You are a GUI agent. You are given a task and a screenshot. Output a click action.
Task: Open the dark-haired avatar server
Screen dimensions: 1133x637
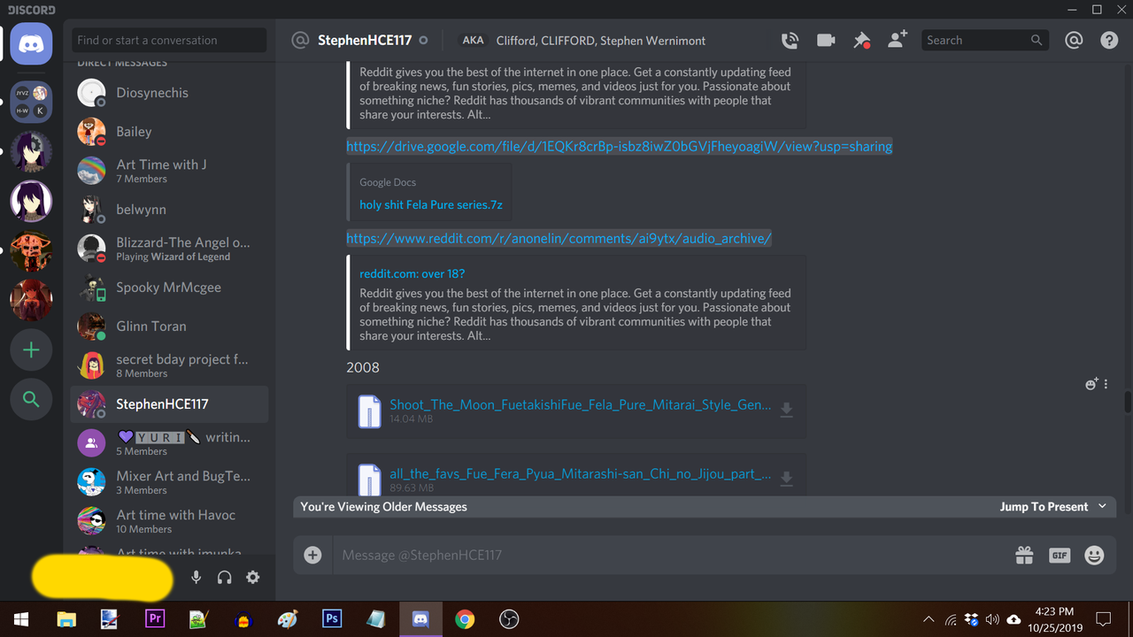click(31, 152)
